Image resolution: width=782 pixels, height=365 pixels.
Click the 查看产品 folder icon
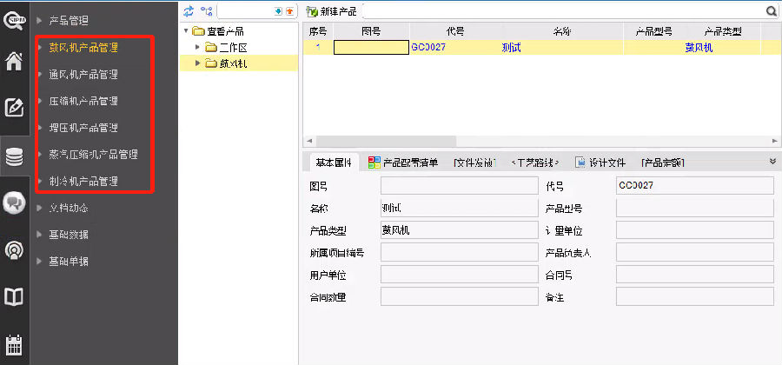pos(198,31)
